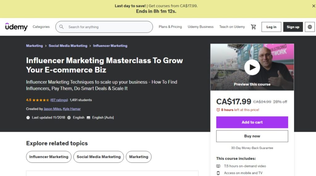Viewport: 316px width, 176px height.
Task: Click the Sign up button
Action: point(293,27)
